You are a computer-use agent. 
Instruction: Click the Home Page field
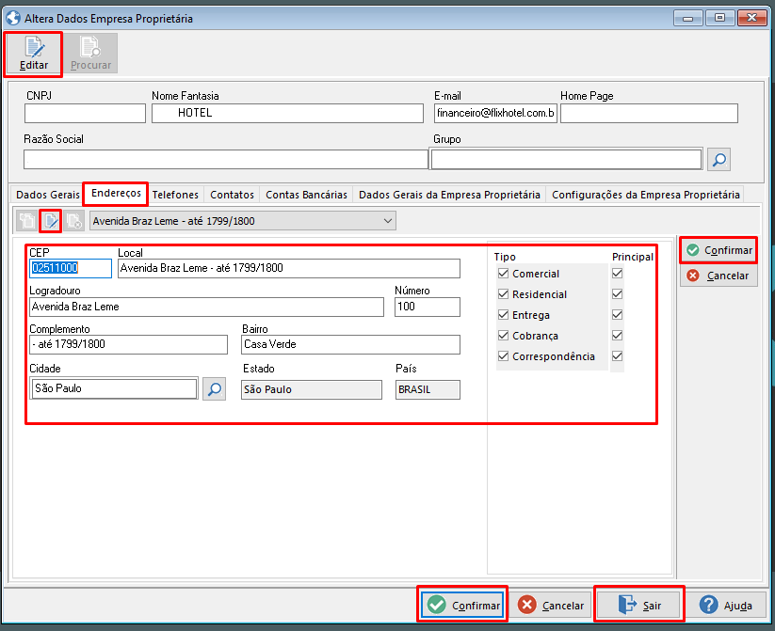coord(649,113)
